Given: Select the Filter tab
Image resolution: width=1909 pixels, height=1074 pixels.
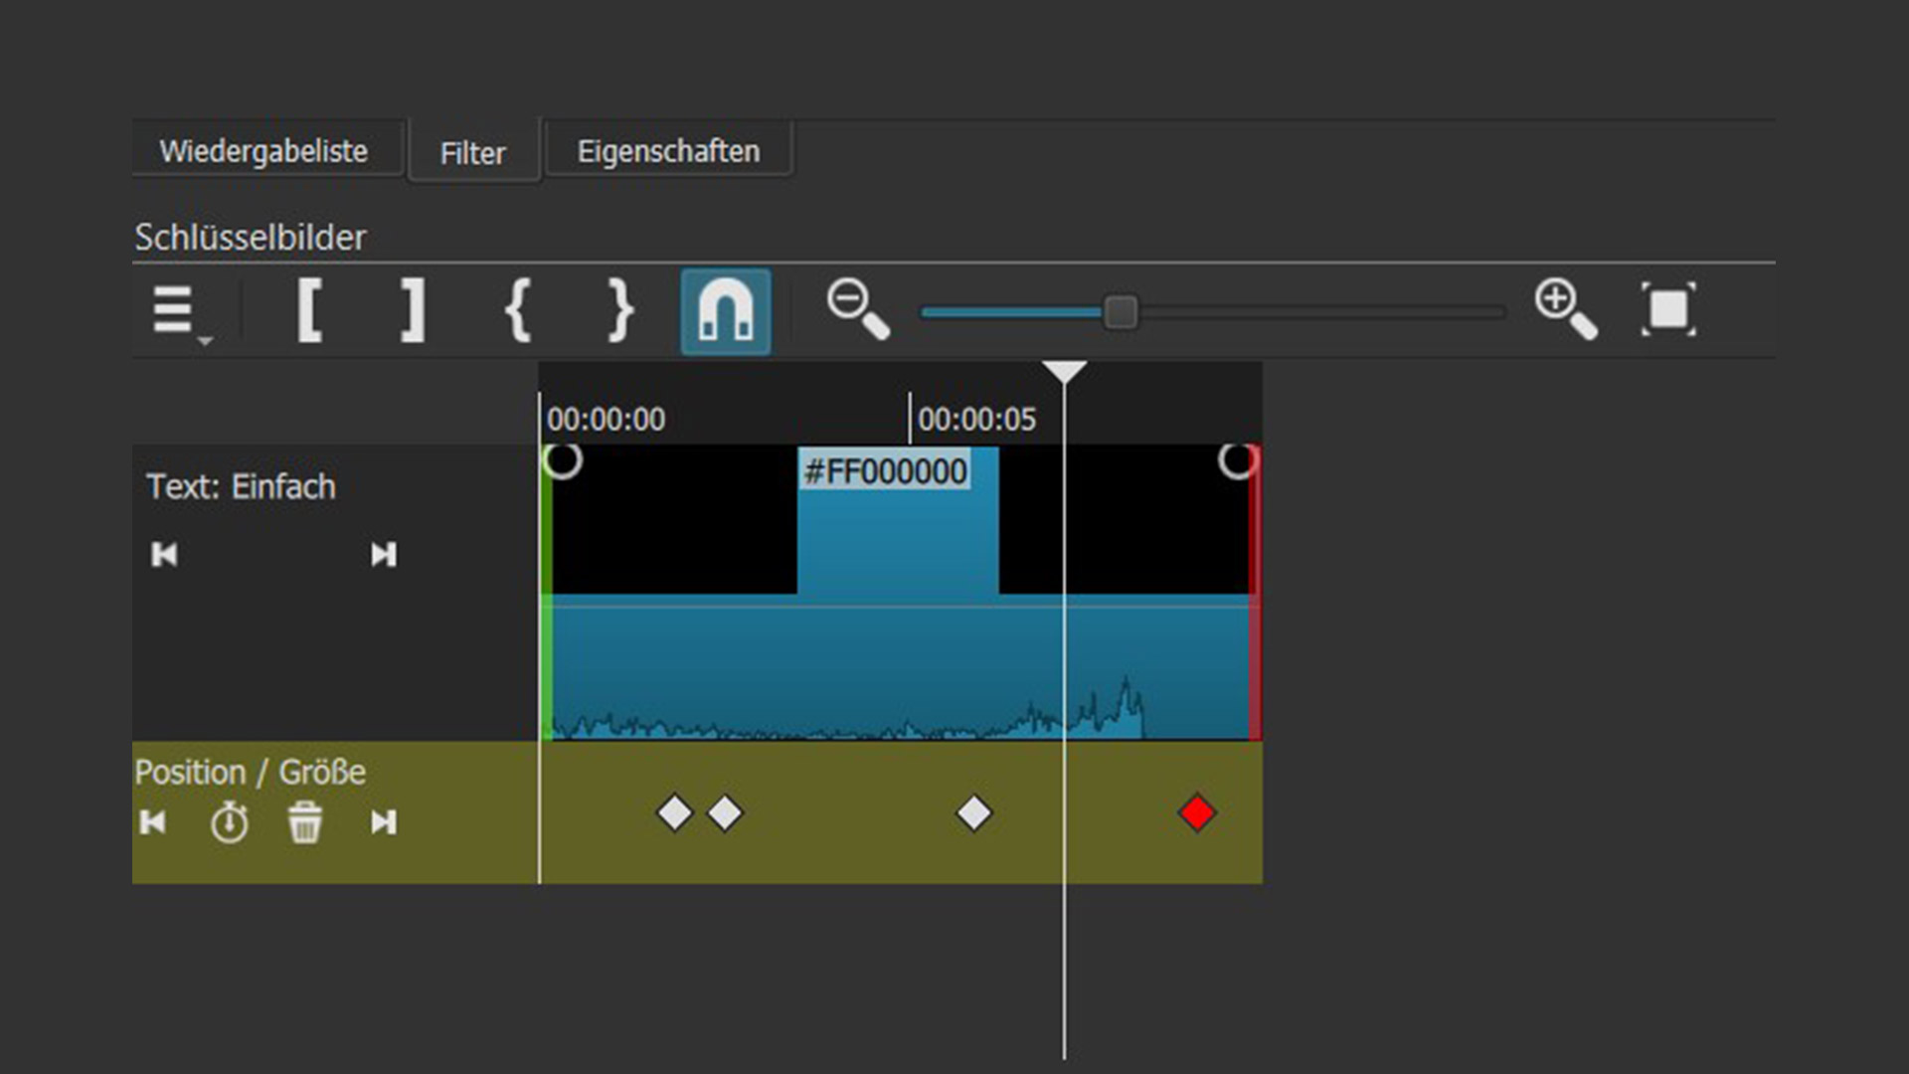Looking at the screenshot, I should coord(473,153).
